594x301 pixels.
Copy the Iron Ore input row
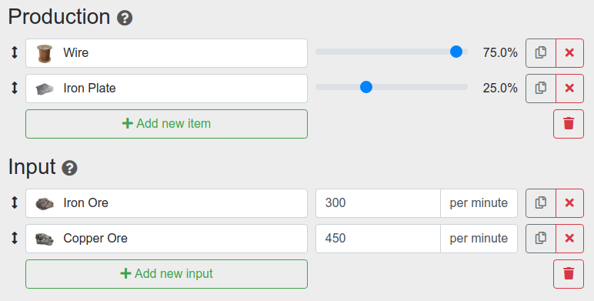coord(541,203)
